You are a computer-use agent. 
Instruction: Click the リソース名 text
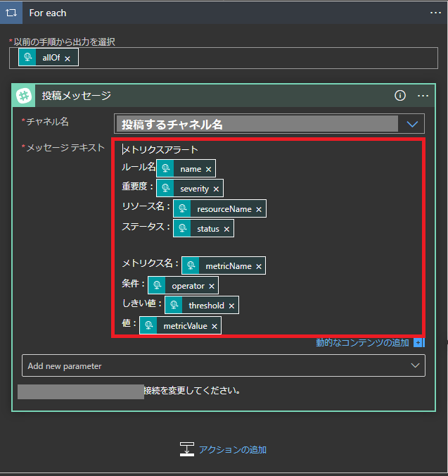click(x=143, y=206)
